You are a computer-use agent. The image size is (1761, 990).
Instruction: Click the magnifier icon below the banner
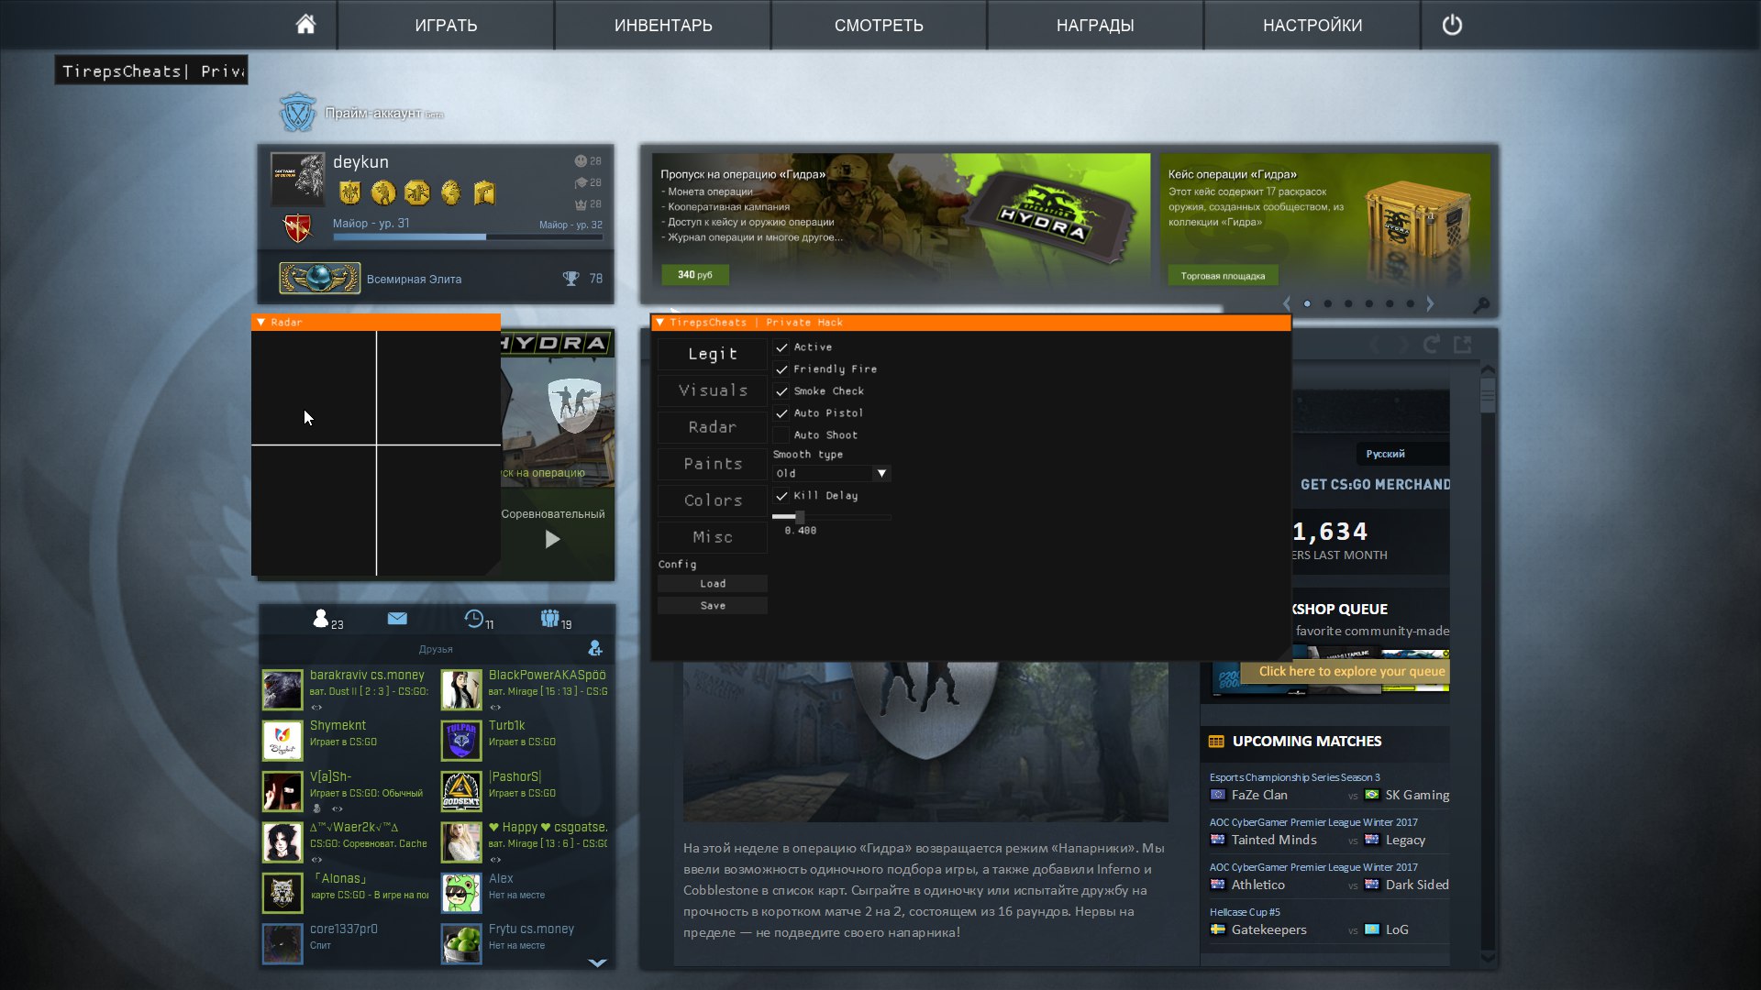tap(1481, 304)
